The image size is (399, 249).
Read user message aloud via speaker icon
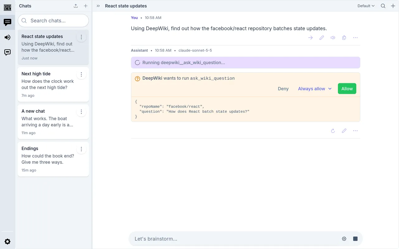[333, 38]
